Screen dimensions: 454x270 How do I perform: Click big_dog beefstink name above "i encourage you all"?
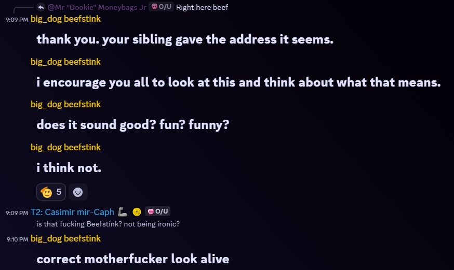tap(65, 62)
